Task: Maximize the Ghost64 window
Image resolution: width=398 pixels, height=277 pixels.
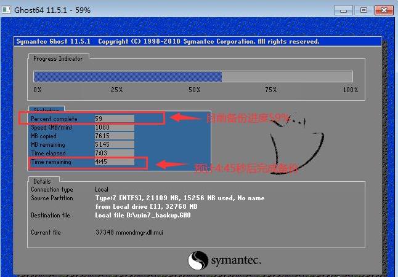Action: pyautogui.click(x=363, y=10)
